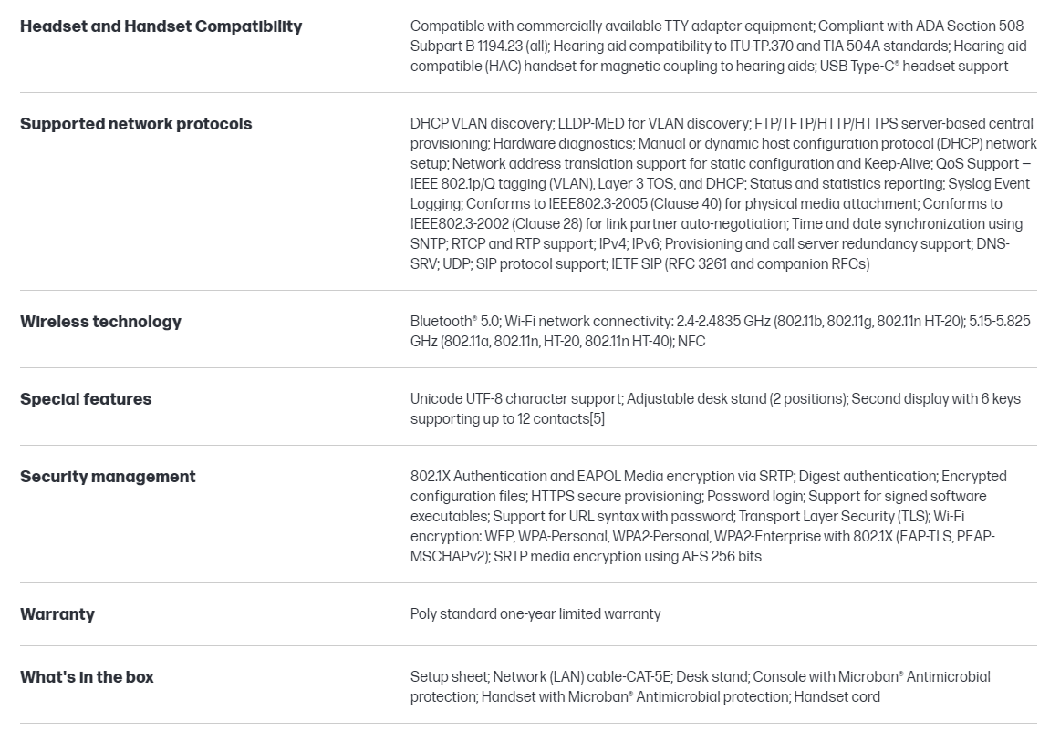1060x731 pixels.
Task: Click "SRTP media encryption using AES 256 bits"
Action: tap(628, 557)
